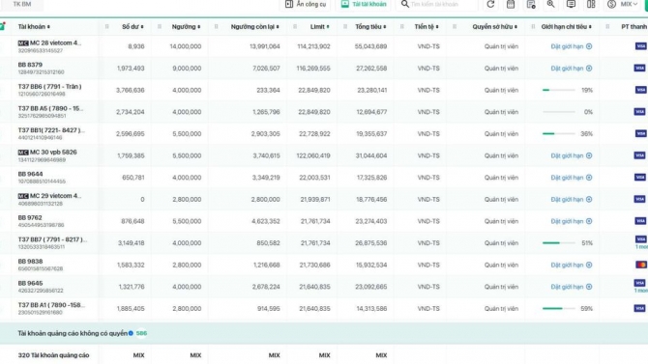Click Visa card icon in MC 28 vietcom row

click(640, 46)
